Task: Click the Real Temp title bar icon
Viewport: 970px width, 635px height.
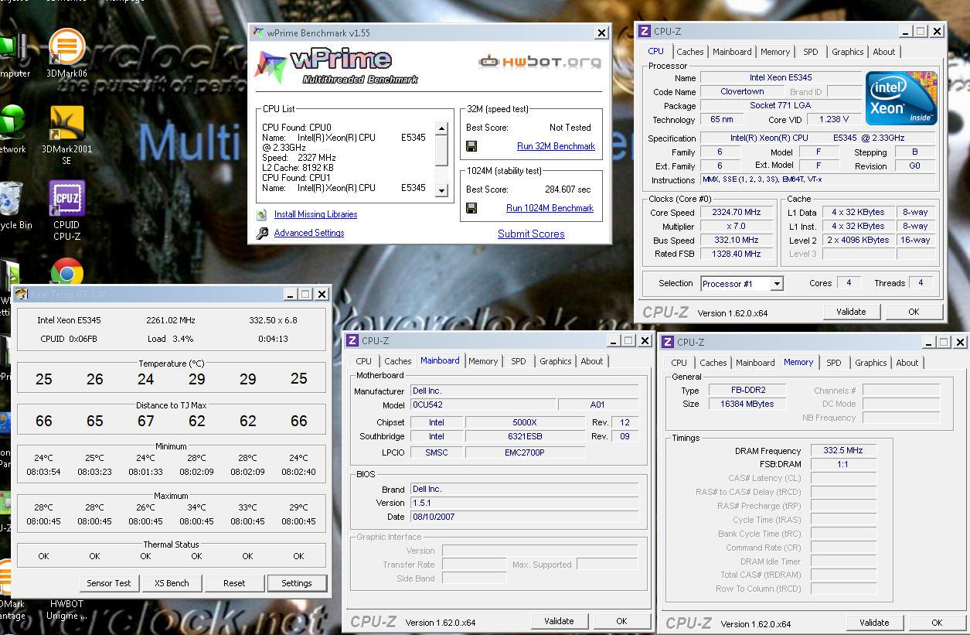Action: point(22,294)
